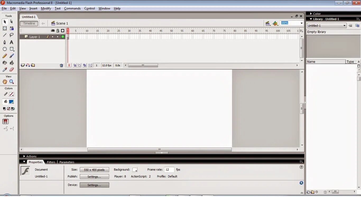361x197 pixels.
Task: Select the Pen tool
Action: 5,42
